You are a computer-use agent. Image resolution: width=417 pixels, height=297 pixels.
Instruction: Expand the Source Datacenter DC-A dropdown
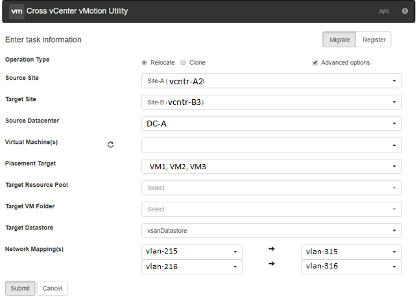click(x=272, y=124)
